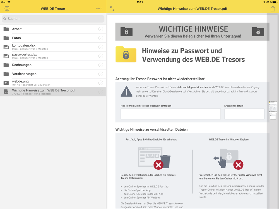Open the Arbeit folder

pos(53,29)
